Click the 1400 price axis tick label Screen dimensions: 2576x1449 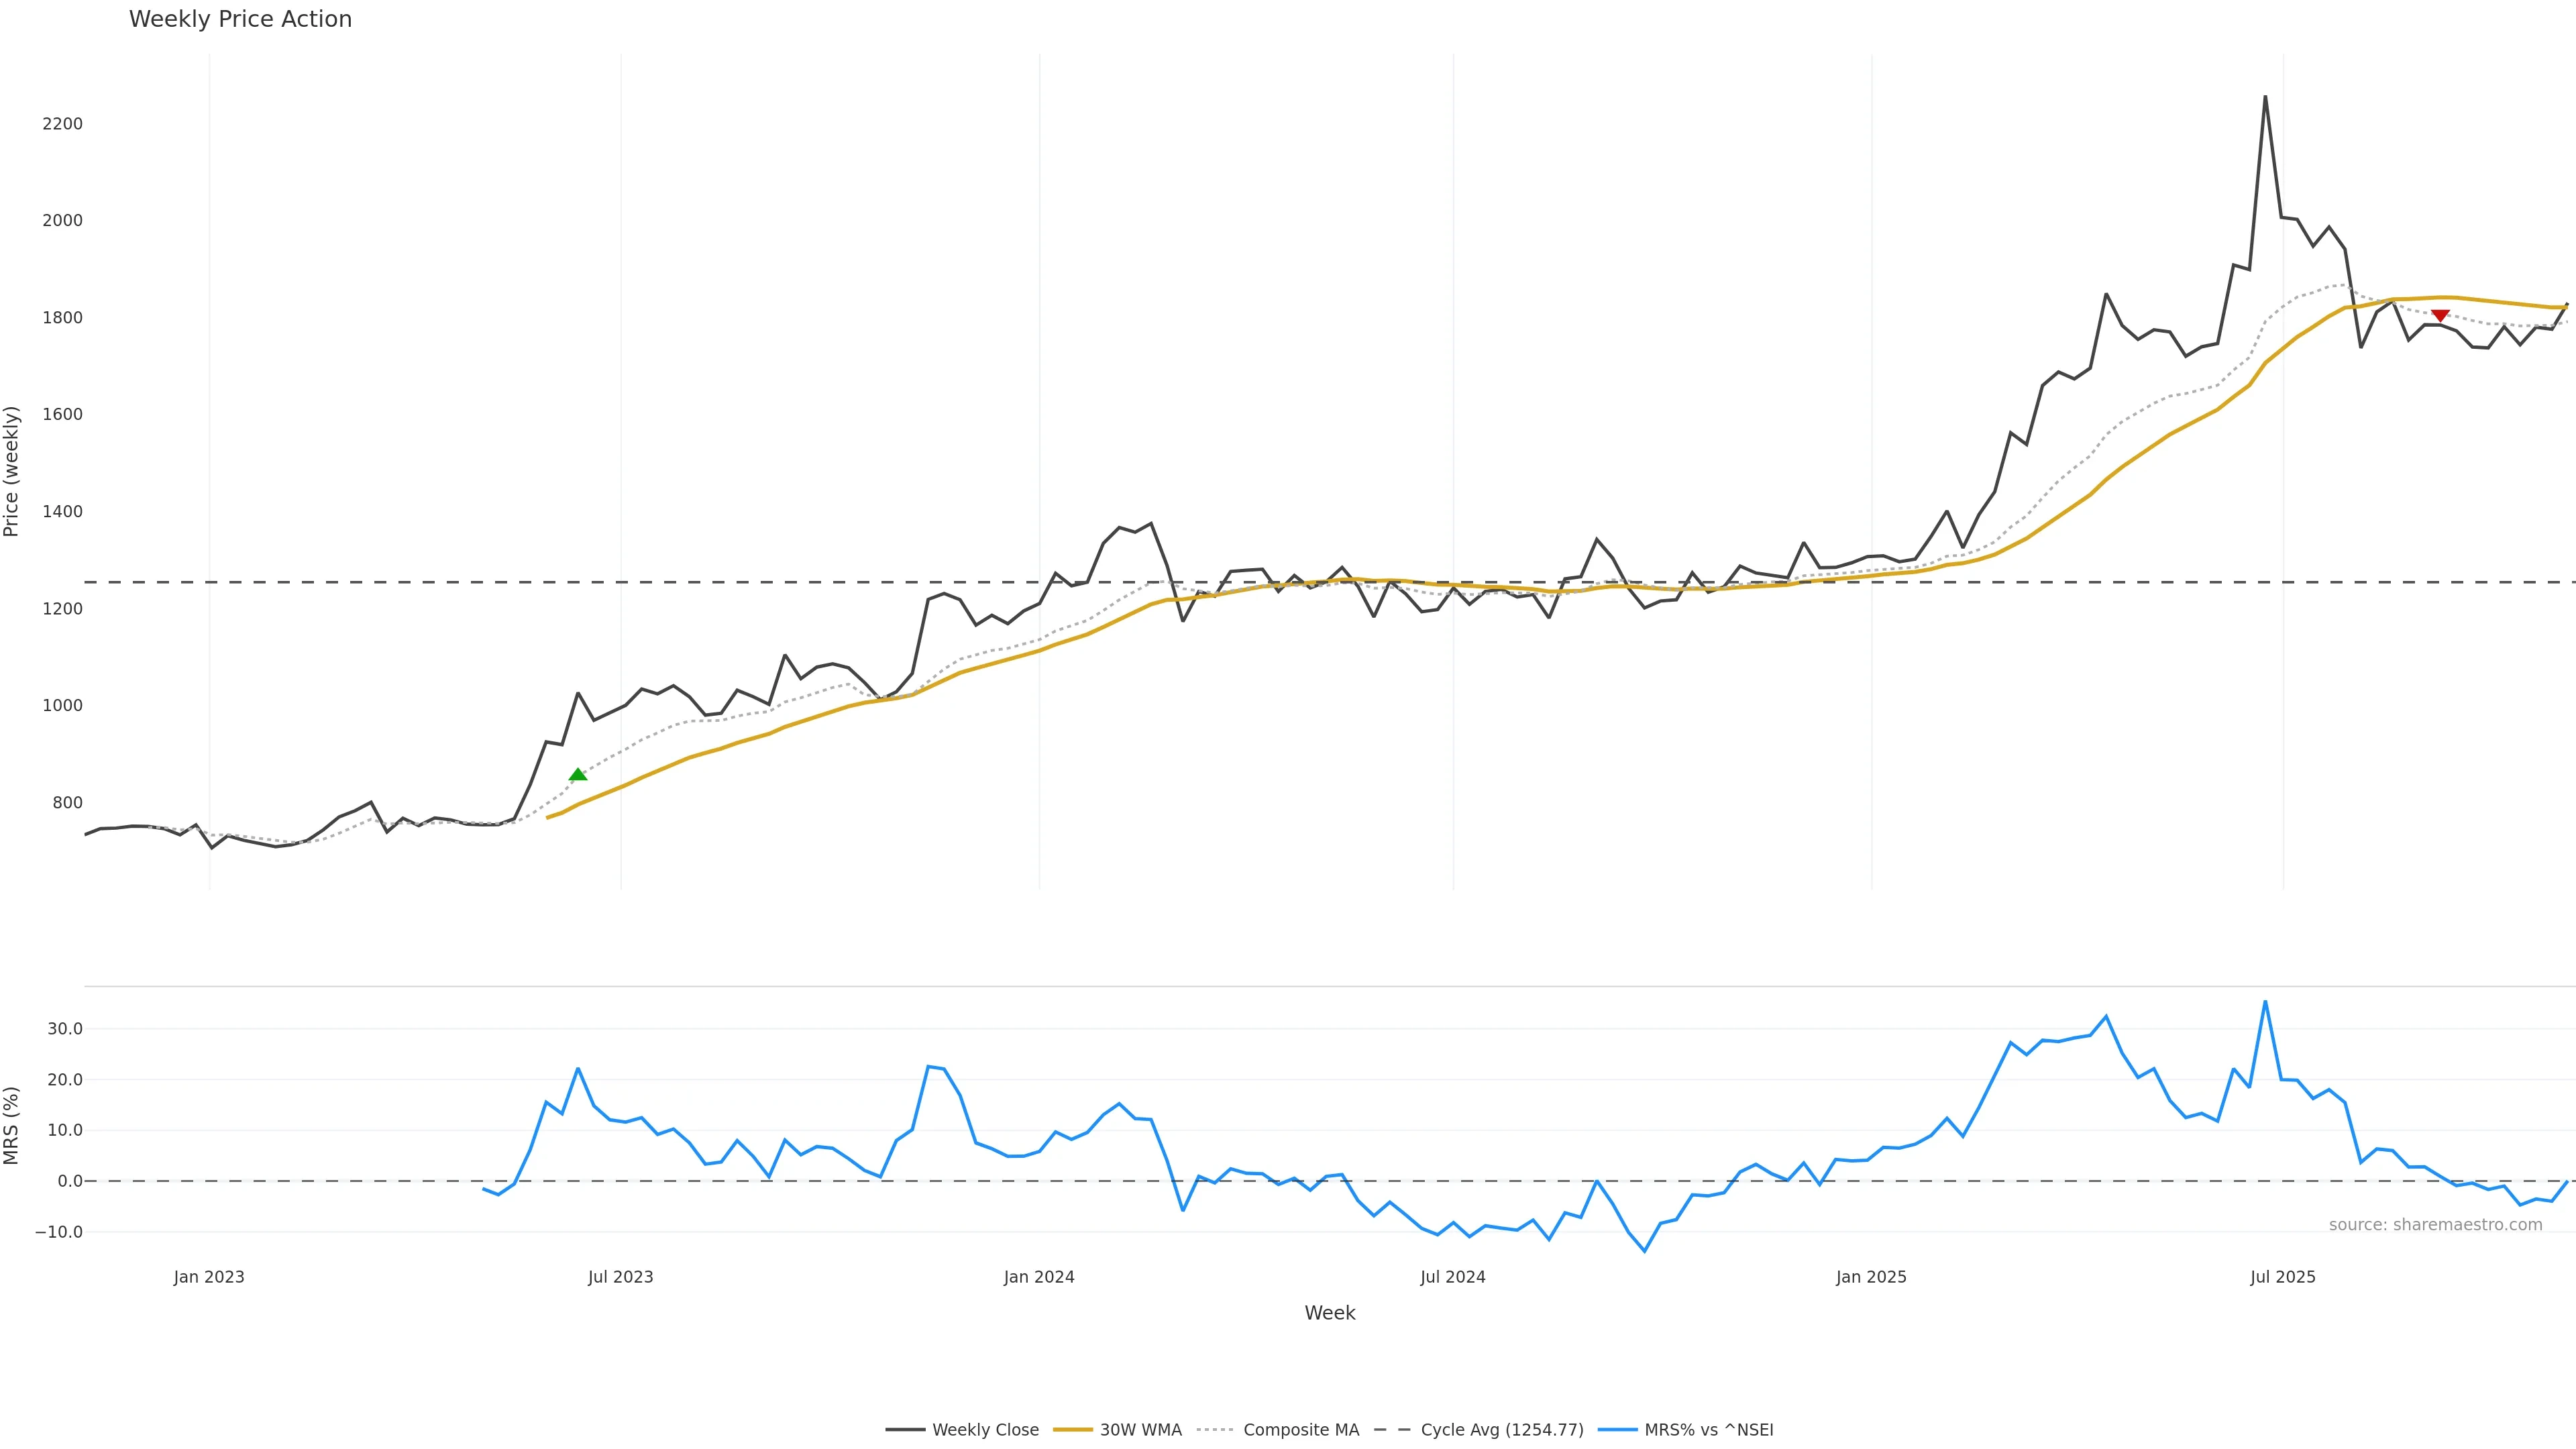tap(62, 512)
